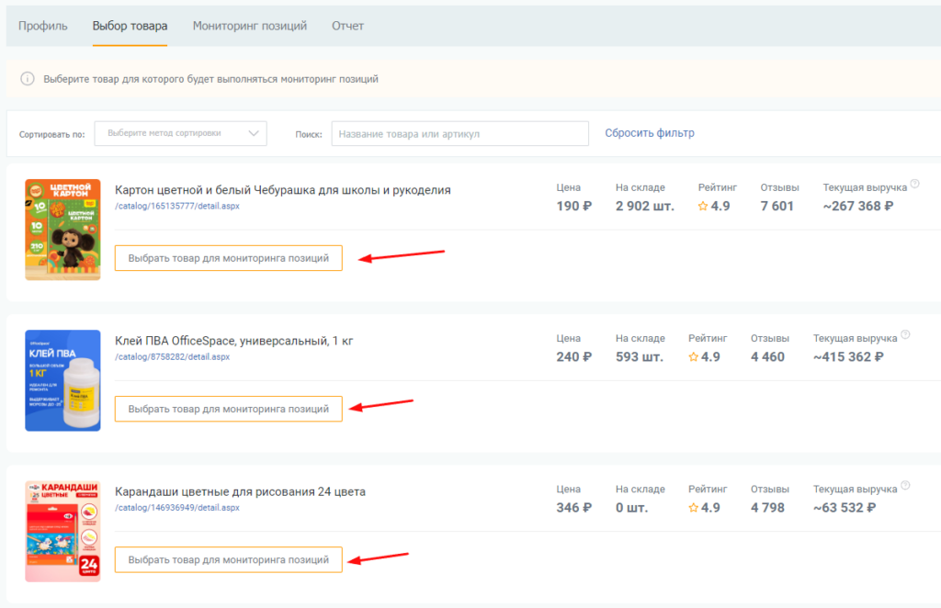Open the Мониторинг позиций tab
941x608 pixels.
[x=249, y=26]
